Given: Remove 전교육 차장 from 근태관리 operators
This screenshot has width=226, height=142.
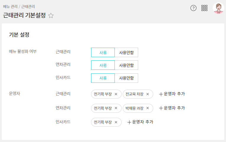Looking at the screenshot, I should click(x=148, y=94).
